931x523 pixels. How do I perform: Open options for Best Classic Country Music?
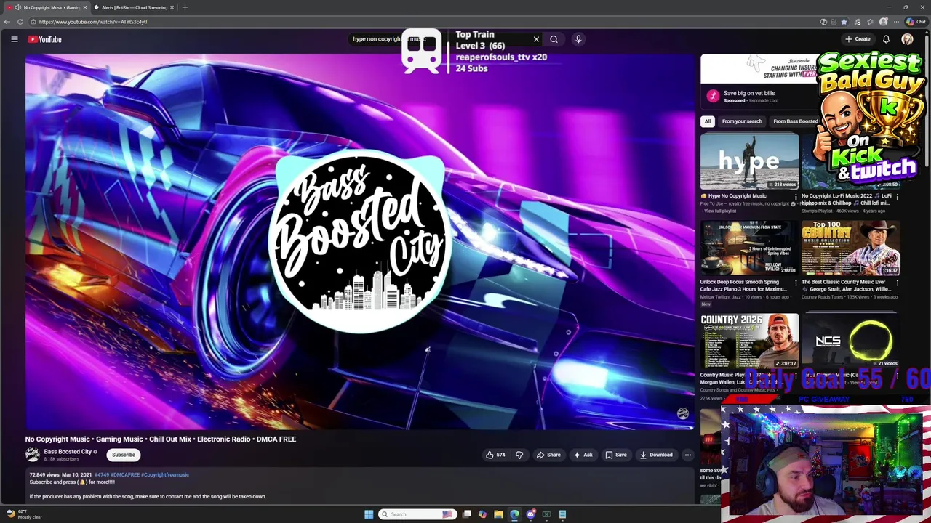coord(897,283)
